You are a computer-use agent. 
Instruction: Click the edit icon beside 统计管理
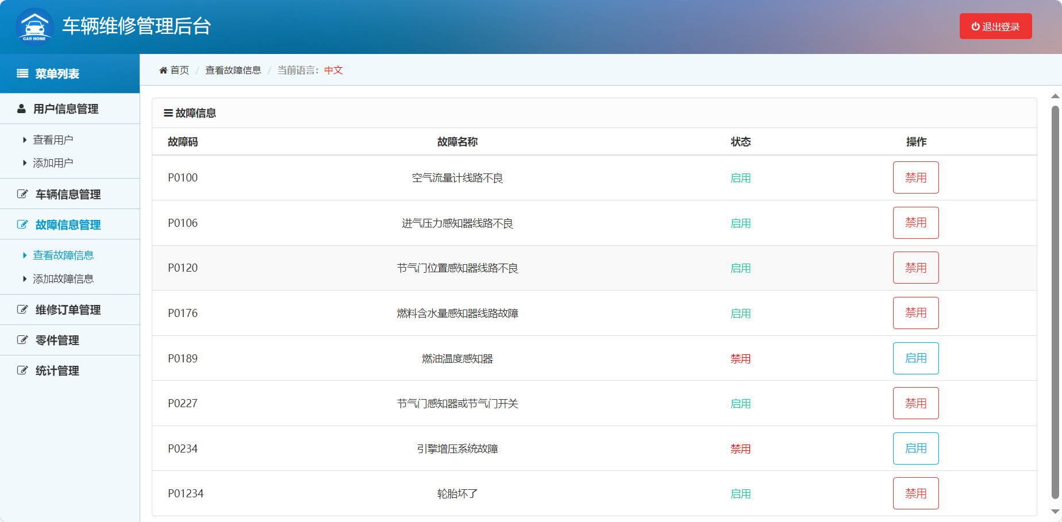tap(22, 370)
